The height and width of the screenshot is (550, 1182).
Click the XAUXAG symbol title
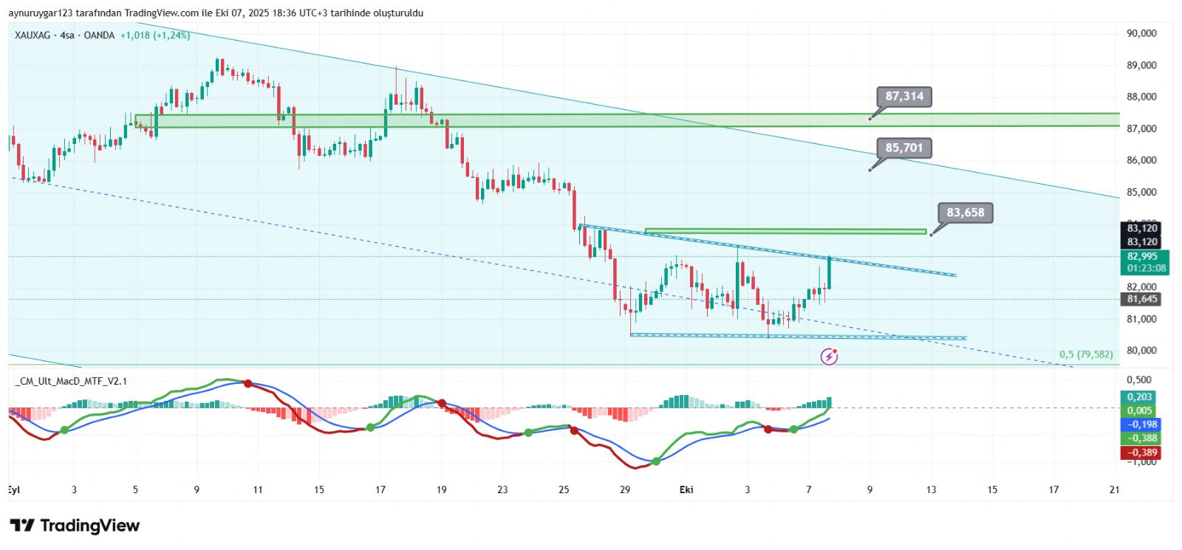click(x=33, y=35)
